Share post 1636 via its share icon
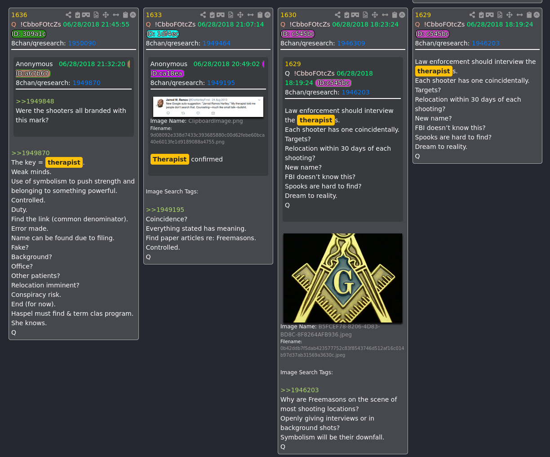 click(x=68, y=15)
